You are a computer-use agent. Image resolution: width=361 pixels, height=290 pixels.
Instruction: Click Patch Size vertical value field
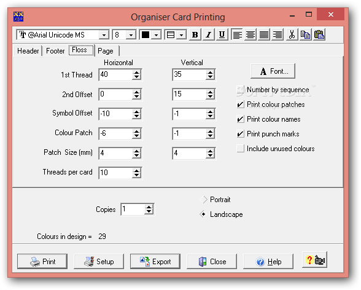point(189,153)
